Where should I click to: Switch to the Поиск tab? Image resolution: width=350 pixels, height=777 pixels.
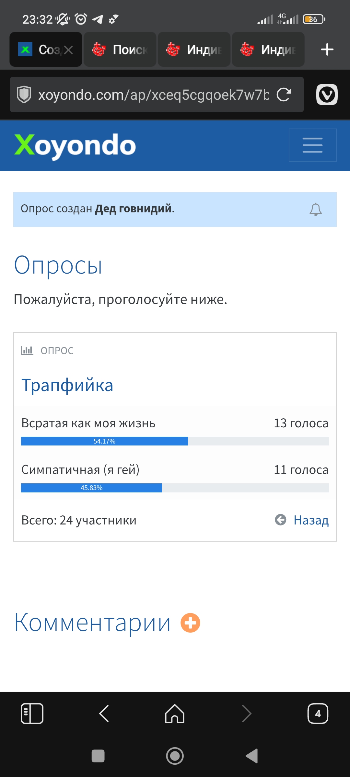click(x=120, y=50)
